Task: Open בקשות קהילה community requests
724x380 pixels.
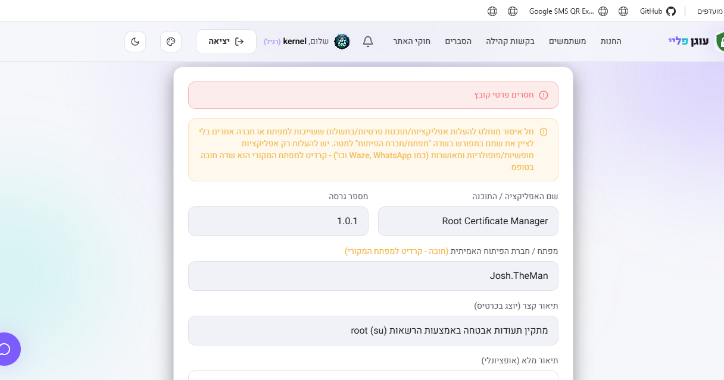Action: click(510, 42)
